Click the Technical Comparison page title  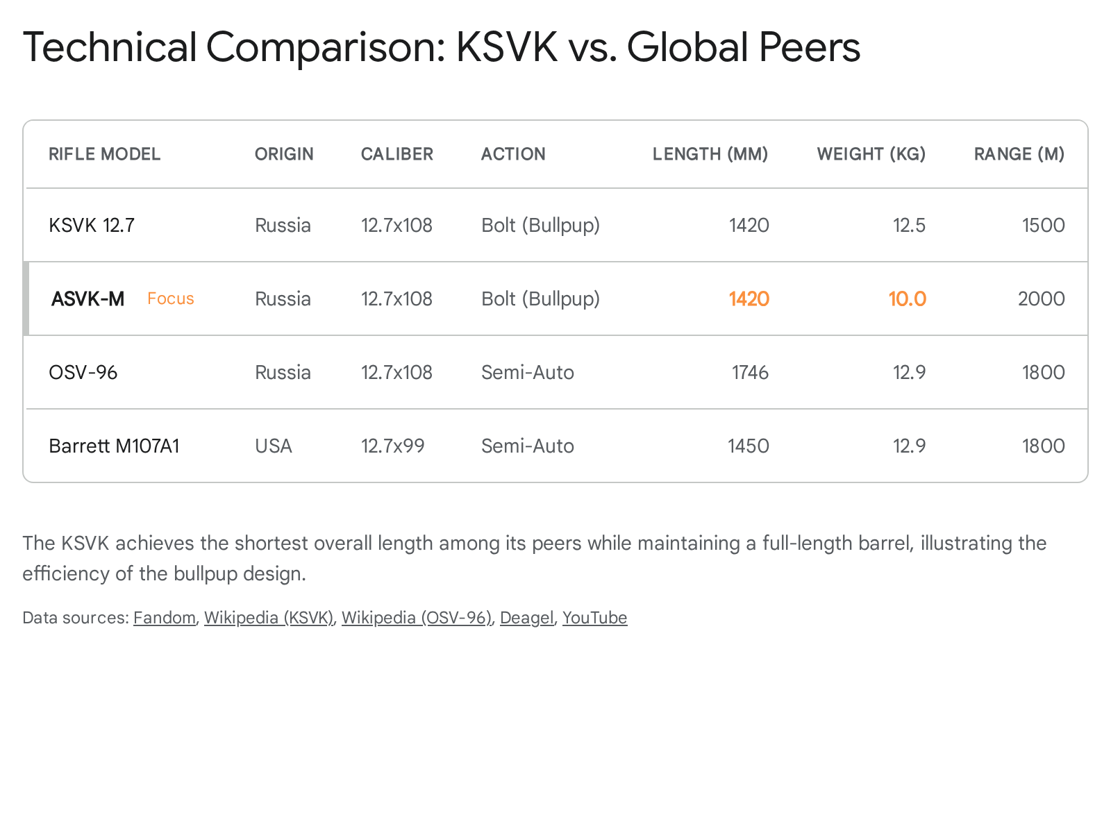[441, 47]
